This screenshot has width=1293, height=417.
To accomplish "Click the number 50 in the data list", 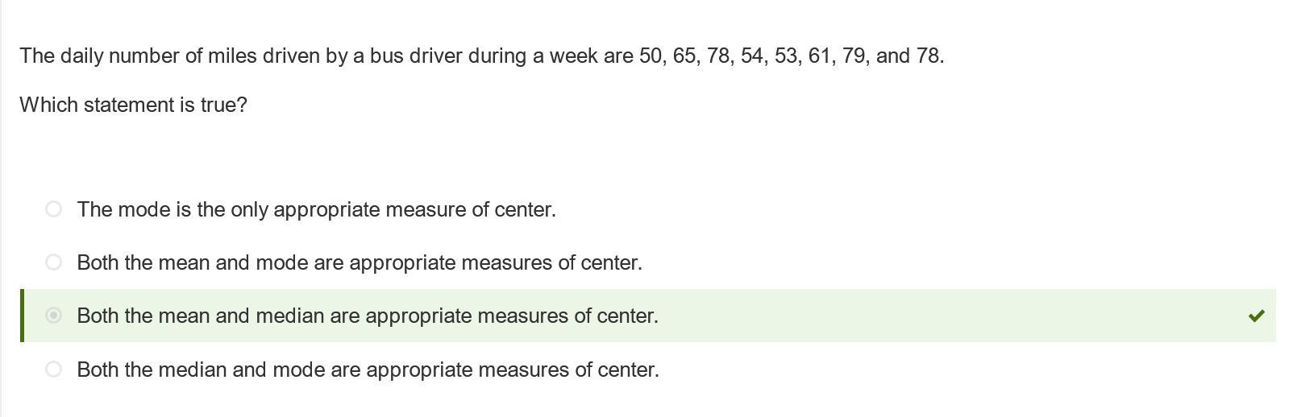I will 651,56.
